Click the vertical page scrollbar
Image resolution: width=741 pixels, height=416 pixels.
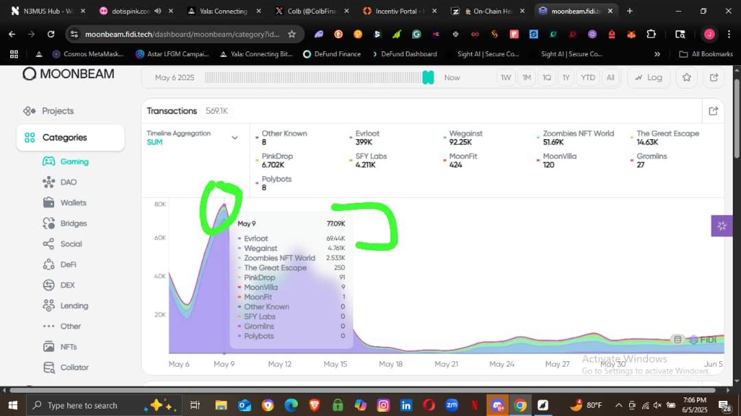(x=737, y=118)
